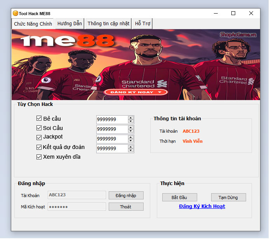Screen dimensions: 269x239
Task: Click the ĐĂNG KÝ NGAY banner button
Action: [135, 92]
